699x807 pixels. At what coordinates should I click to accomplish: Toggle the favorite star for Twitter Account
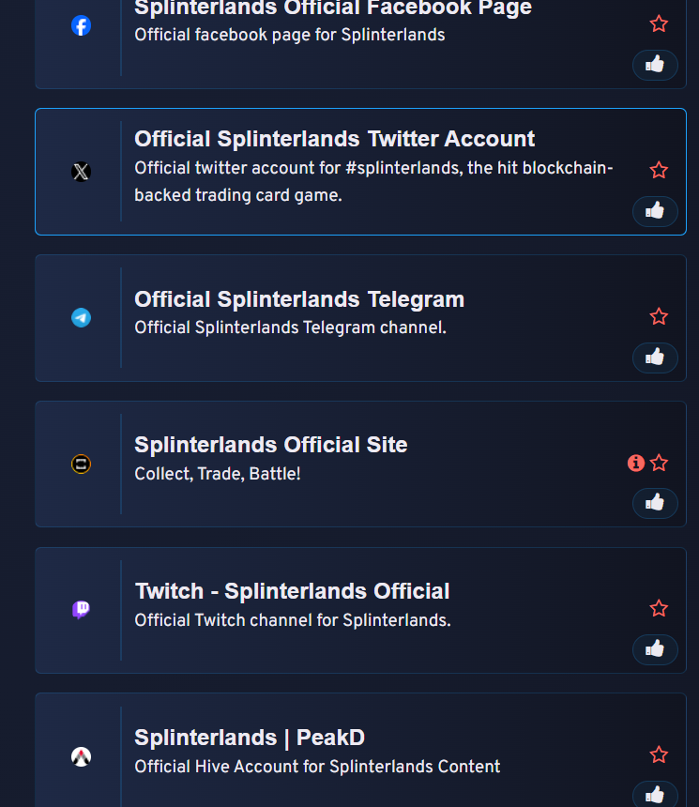659,170
